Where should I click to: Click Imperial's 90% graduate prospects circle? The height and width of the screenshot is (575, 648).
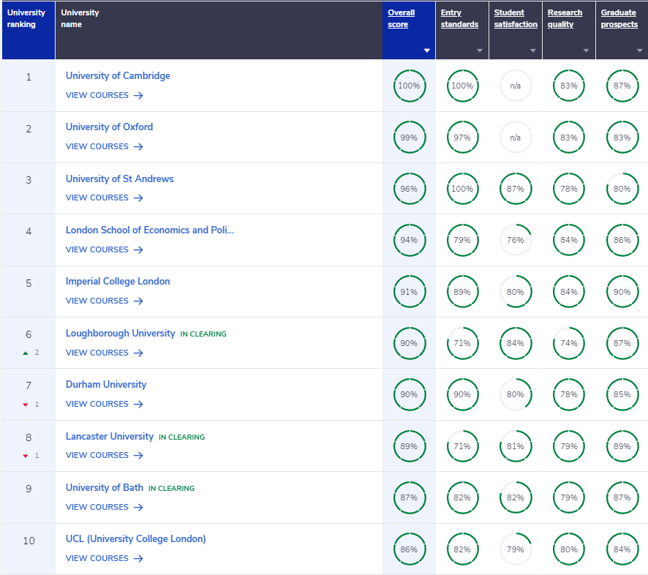click(x=622, y=291)
